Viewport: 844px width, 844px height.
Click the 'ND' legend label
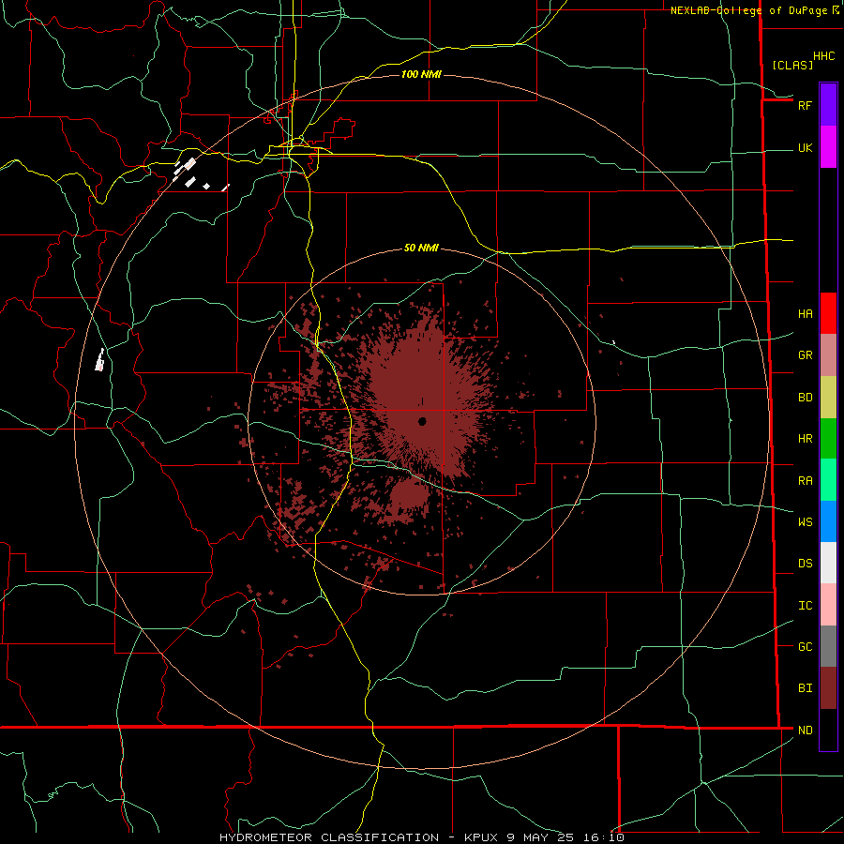805,730
